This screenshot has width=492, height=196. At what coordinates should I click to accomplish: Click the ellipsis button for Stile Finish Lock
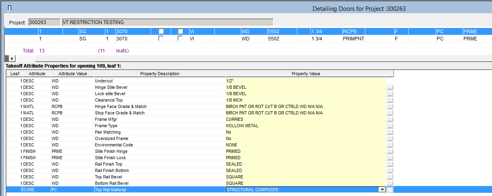[390, 158]
